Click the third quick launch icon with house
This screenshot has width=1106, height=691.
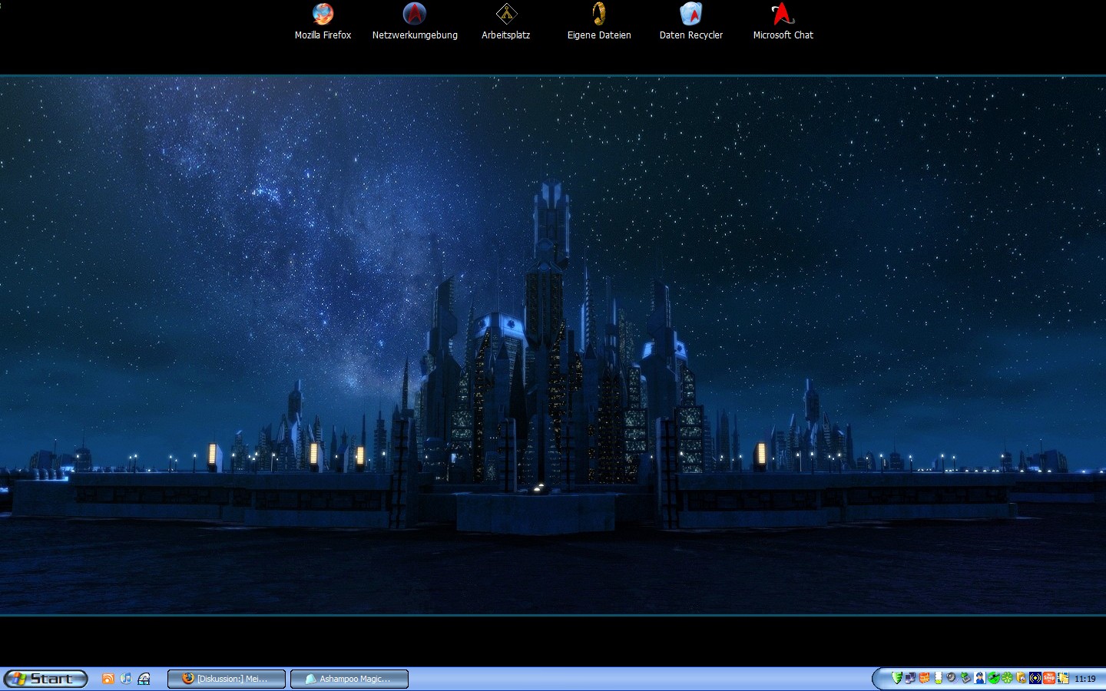click(x=144, y=679)
